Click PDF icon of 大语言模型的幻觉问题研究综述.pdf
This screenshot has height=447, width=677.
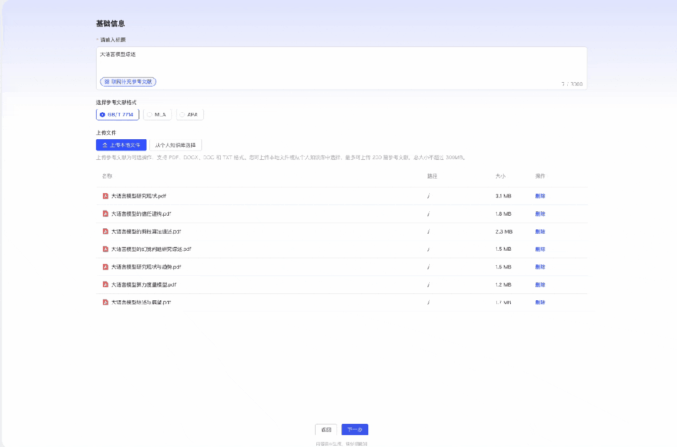click(x=105, y=249)
